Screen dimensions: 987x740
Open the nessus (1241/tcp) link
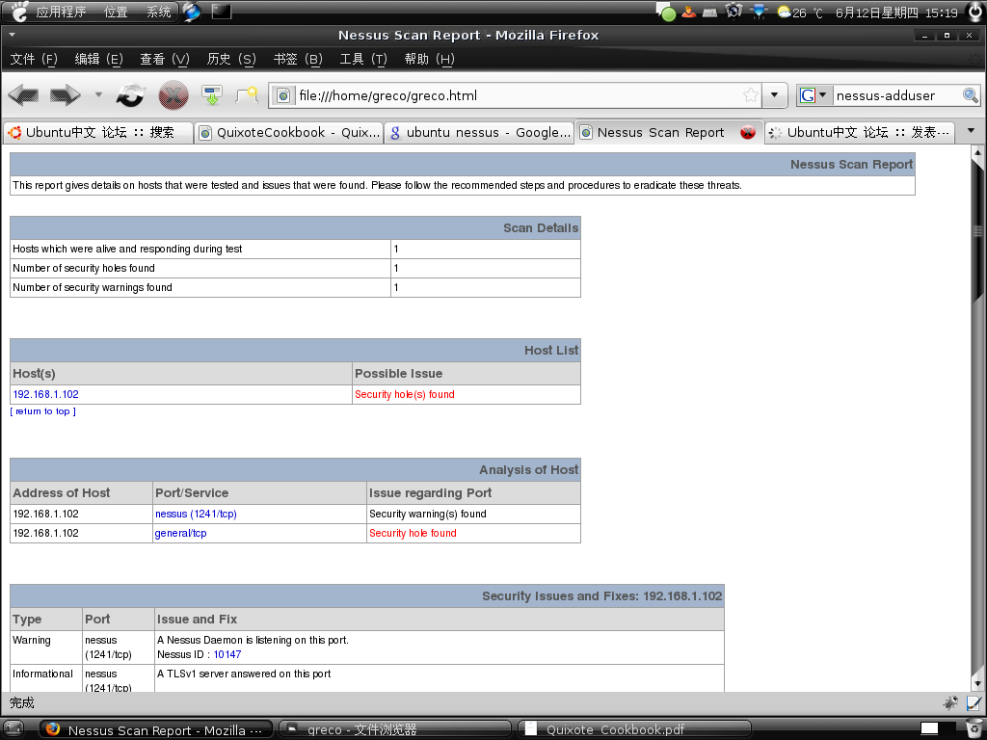click(x=196, y=515)
